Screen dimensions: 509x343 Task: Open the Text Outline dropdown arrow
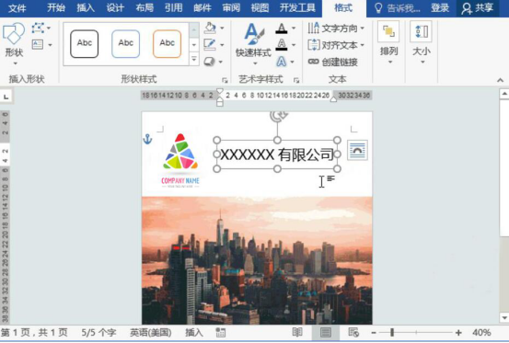(x=294, y=45)
